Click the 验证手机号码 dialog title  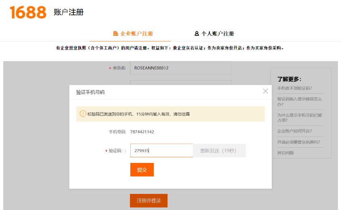coord(90,92)
